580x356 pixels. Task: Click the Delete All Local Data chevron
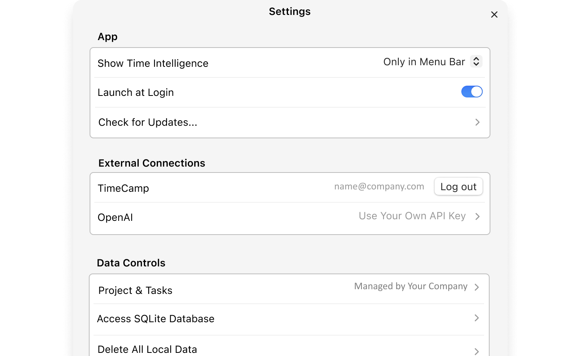pyautogui.click(x=477, y=351)
